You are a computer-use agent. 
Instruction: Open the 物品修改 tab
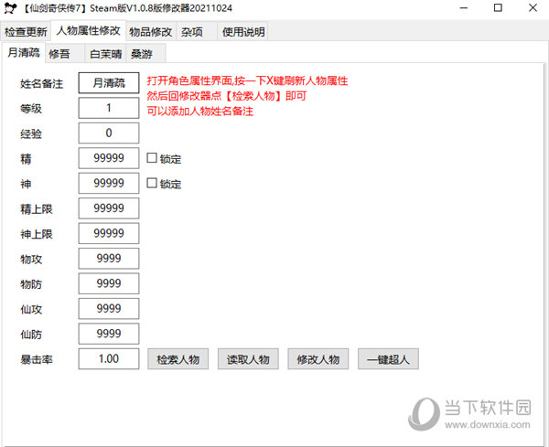[x=151, y=32]
